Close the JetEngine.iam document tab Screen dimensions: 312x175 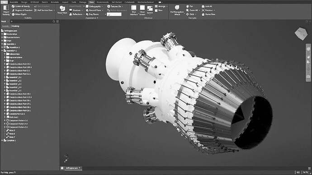coord(80,168)
